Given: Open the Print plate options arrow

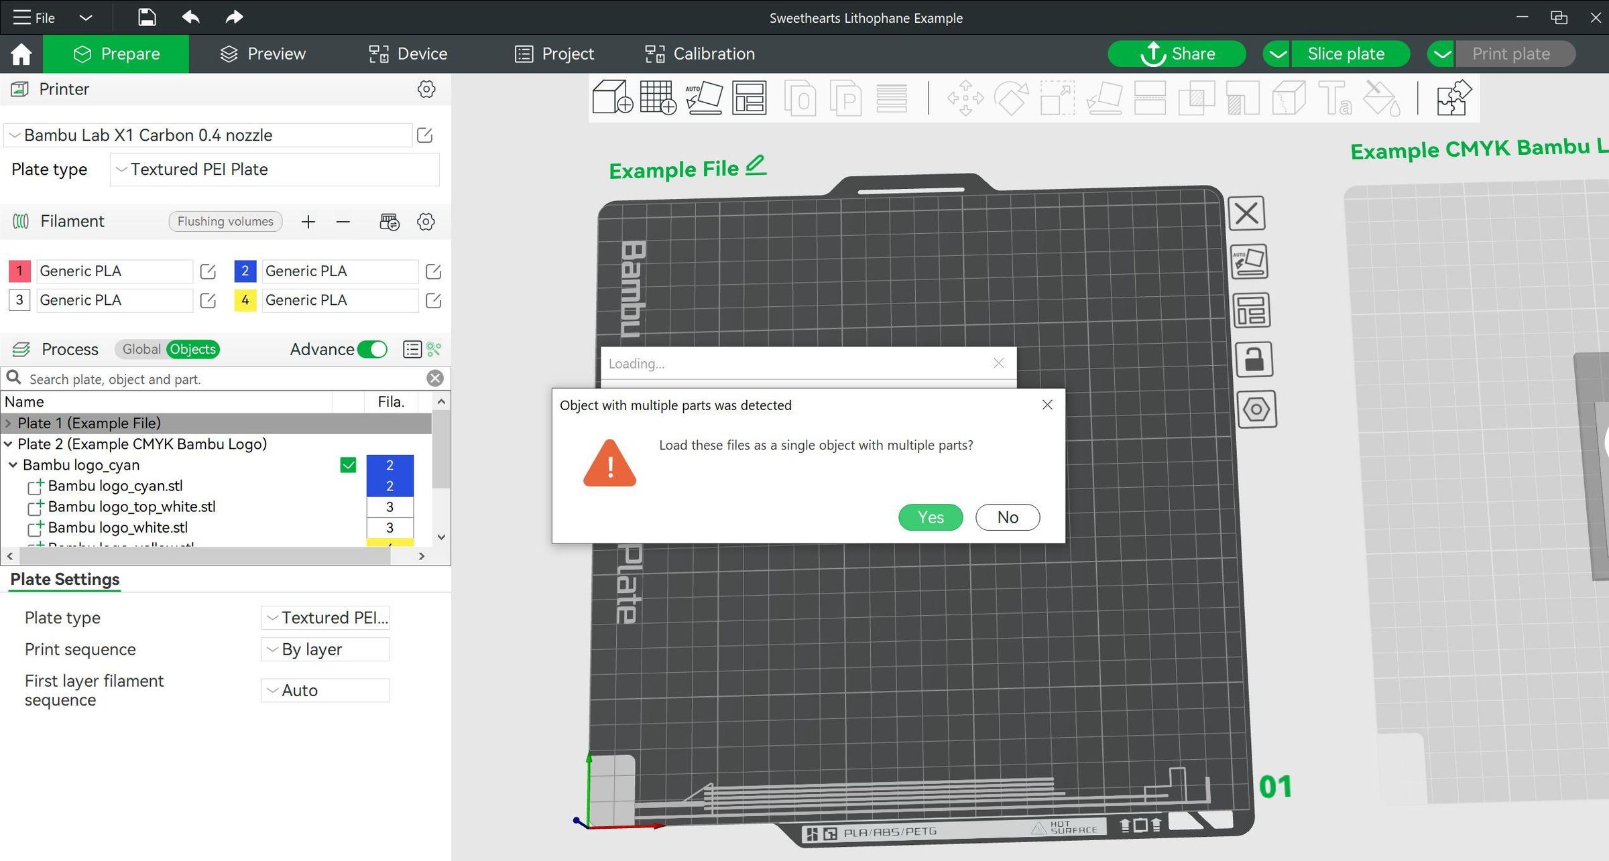Looking at the screenshot, I should click(1442, 54).
